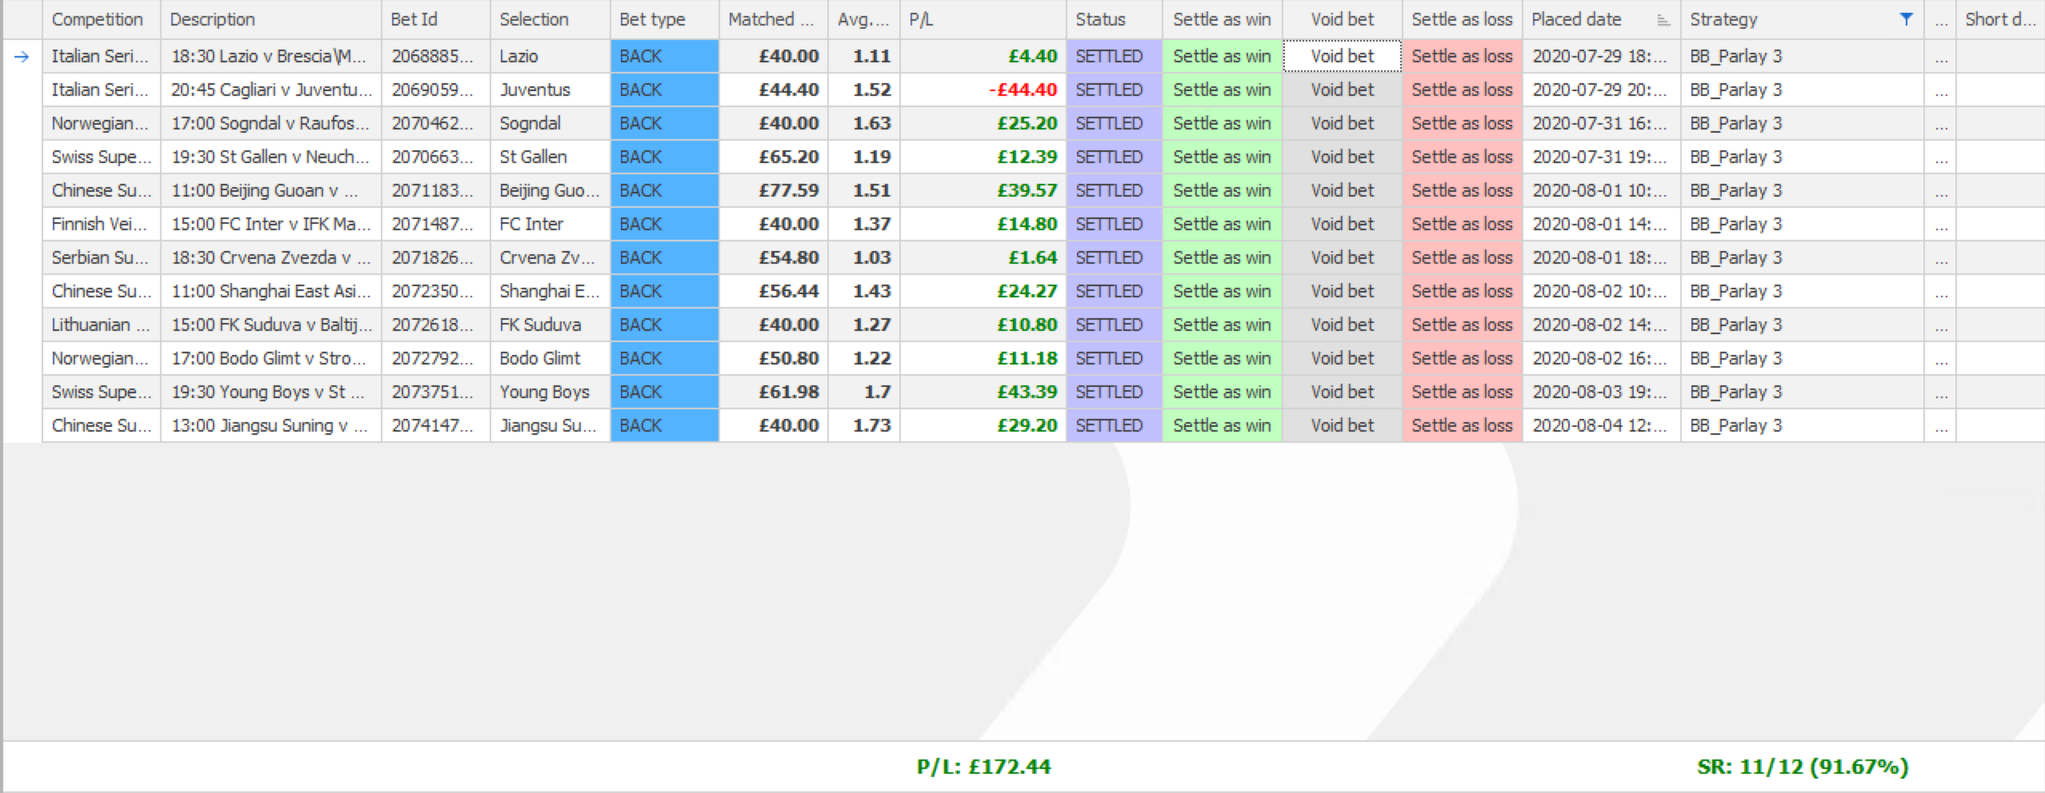
Task: Void the Jiangsu Suning bet
Action: [1342, 425]
